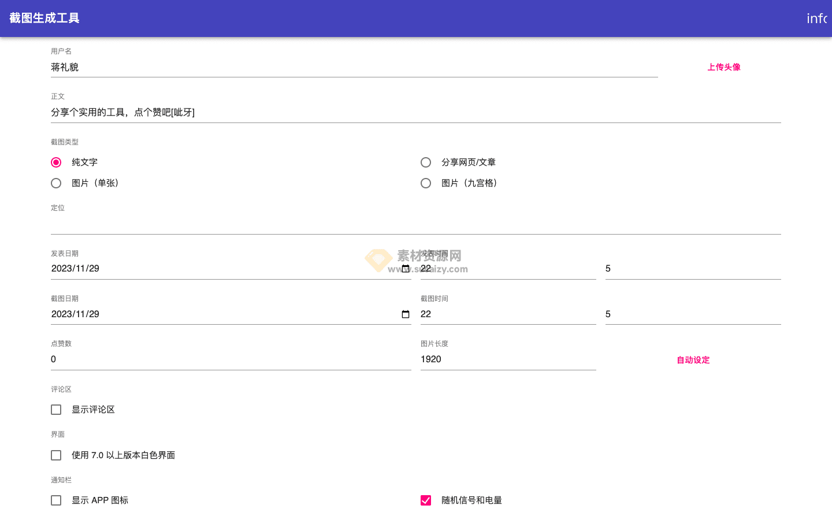Enable 使用 7.0 以上版本白色界面
This screenshot has height=520, width=832.
pyautogui.click(x=56, y=455)
